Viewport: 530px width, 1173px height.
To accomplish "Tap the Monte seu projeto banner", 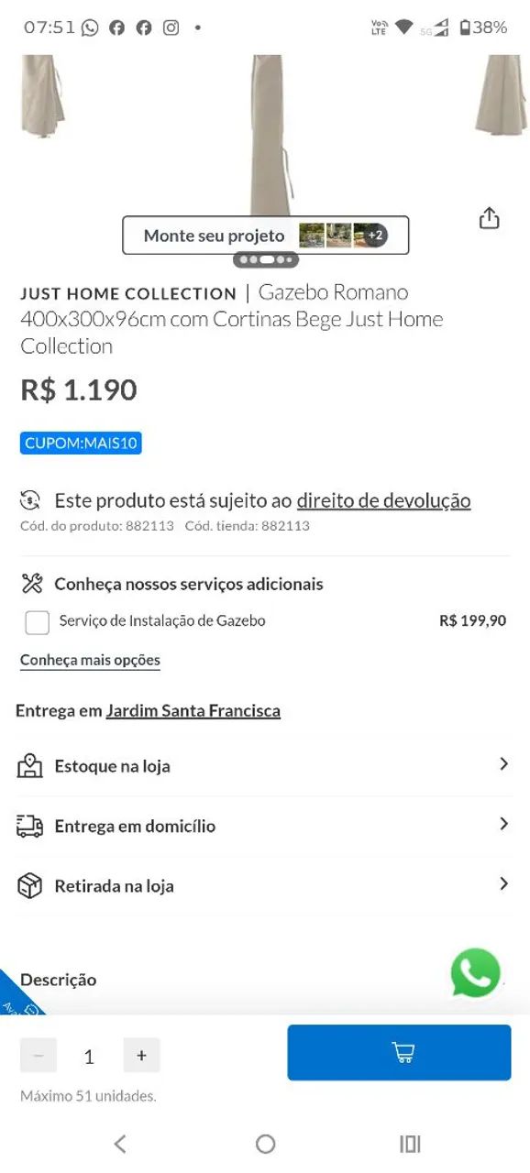I will pyautogui.click(x=266, y=236).
